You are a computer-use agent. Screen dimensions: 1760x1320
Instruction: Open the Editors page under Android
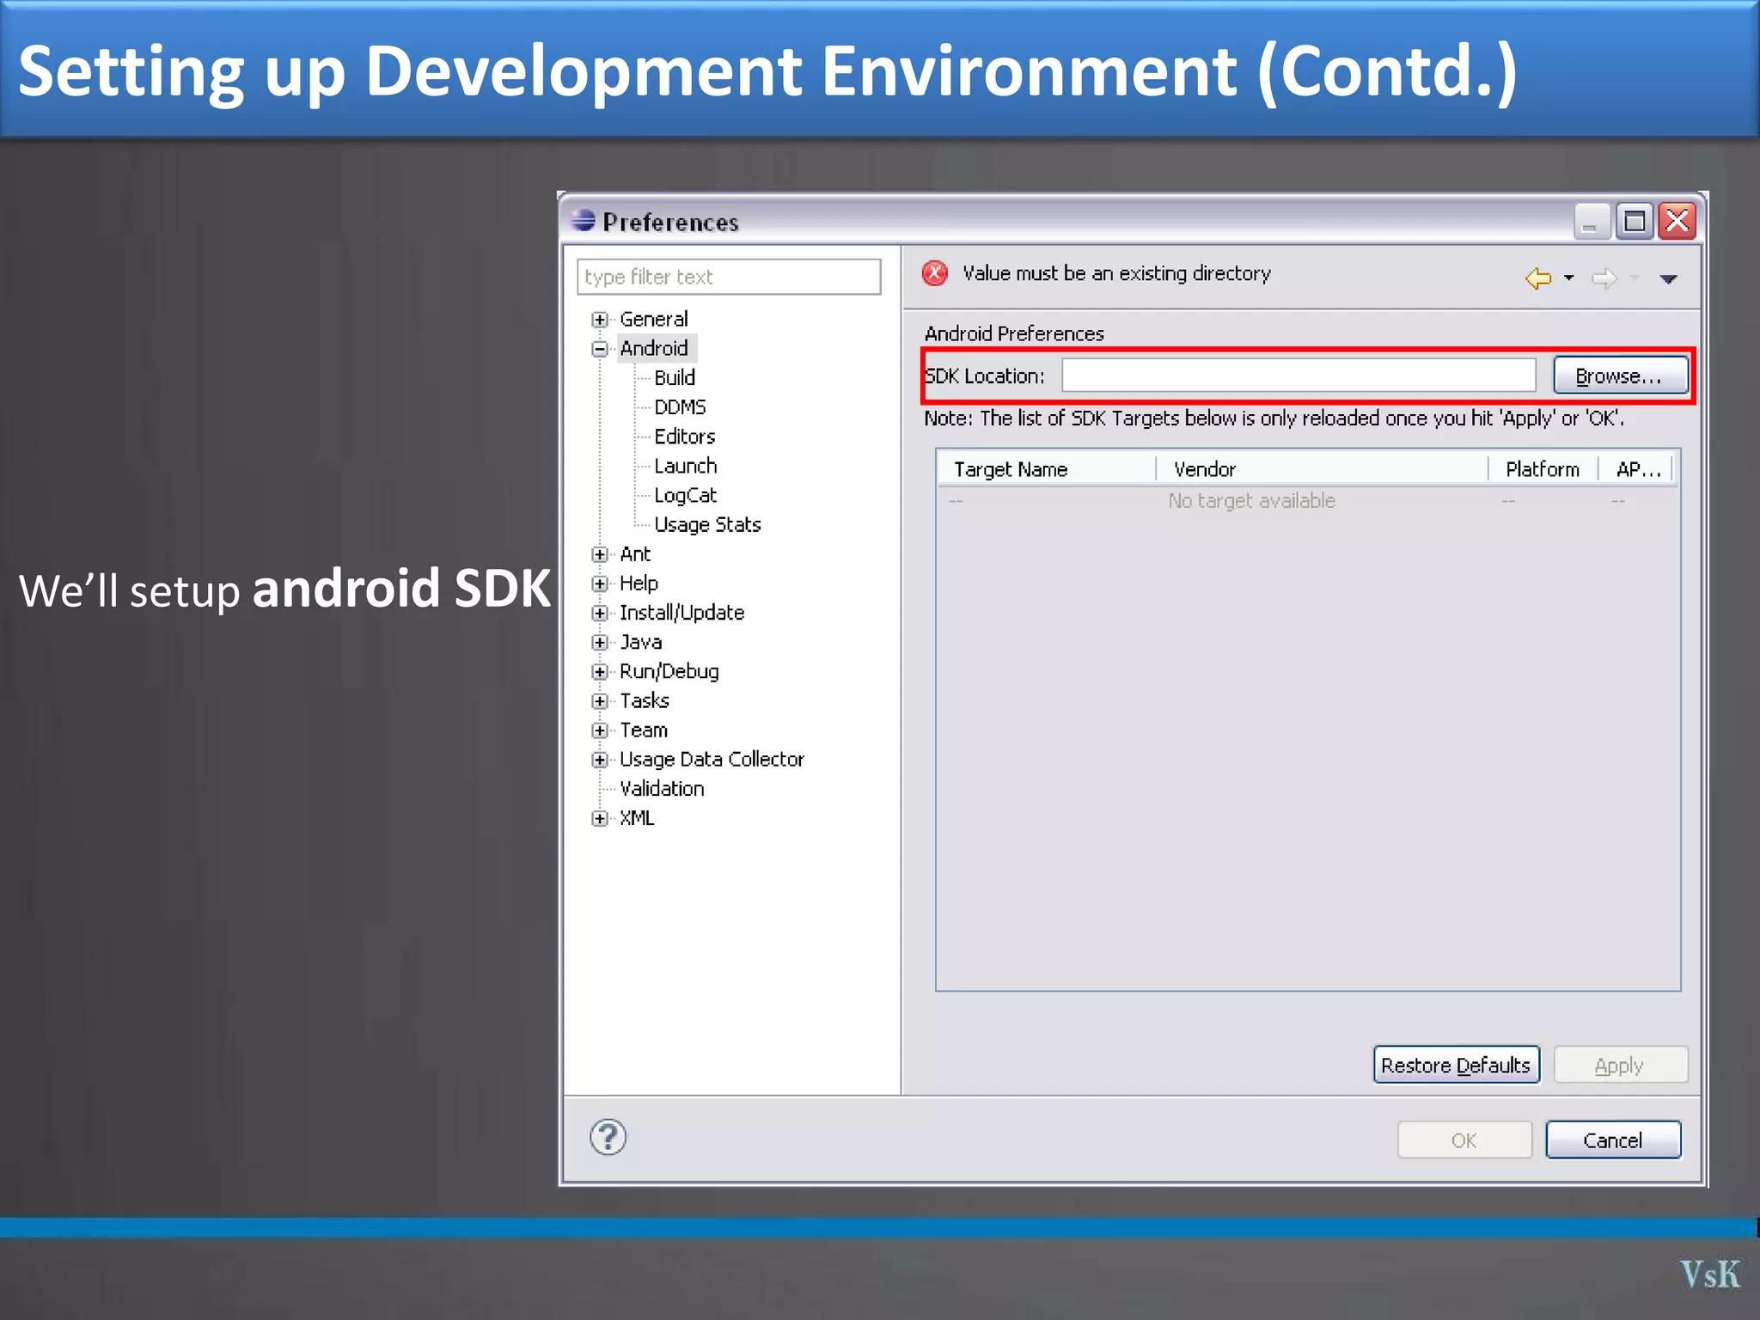tap(684, 436)
